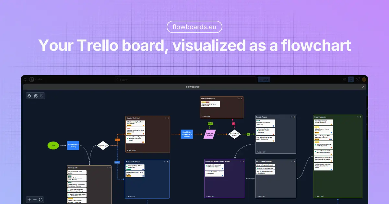This screenshot has width=389, height=204.
Task: Click the header icon of Creative Work Pool
Action: pyautogui.click(x=165, y=118)
